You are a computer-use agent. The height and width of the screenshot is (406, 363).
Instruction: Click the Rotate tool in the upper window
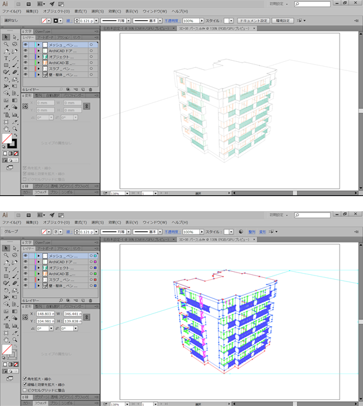pyautogui.click(x=6, y=79)
